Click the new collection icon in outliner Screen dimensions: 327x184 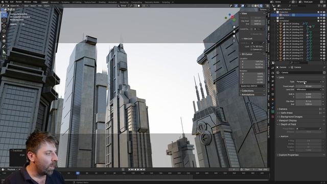click(324, 6)
